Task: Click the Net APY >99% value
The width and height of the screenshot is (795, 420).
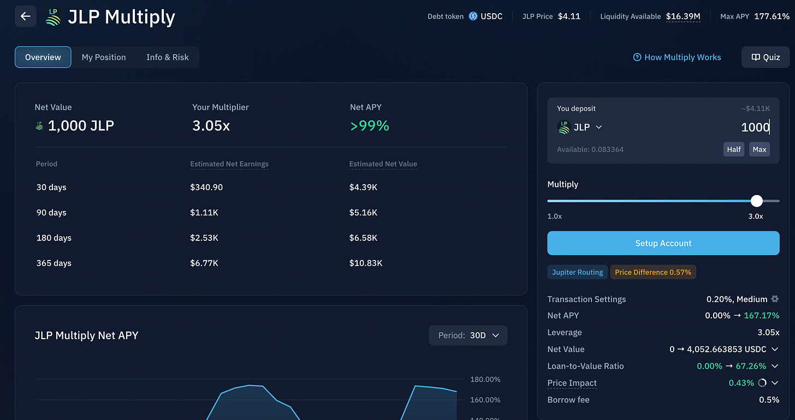Action: [x=370, y=126]
